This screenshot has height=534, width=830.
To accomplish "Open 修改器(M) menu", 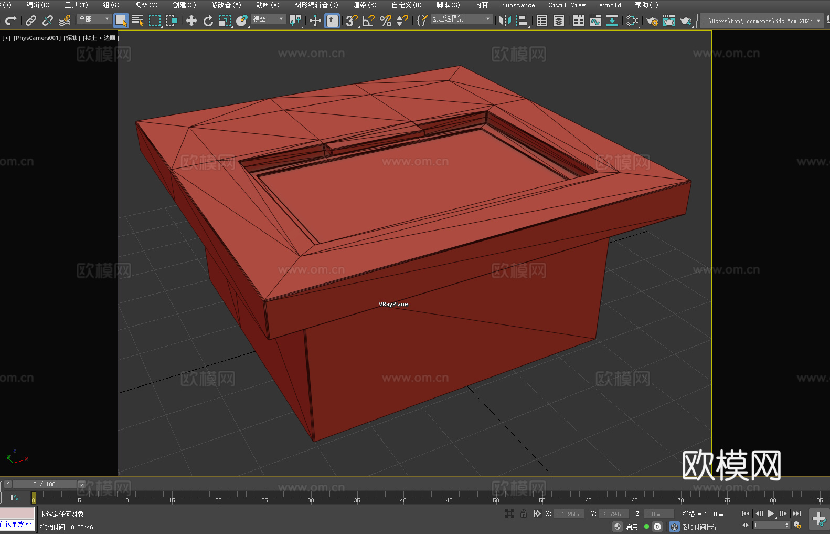I will [226, 5].
